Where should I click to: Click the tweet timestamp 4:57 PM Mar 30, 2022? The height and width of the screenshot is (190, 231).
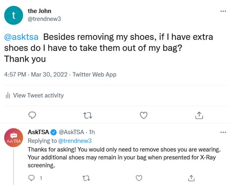pos(36,74)
